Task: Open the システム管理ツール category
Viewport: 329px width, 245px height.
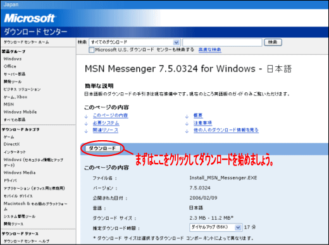Action: point(20,217)
